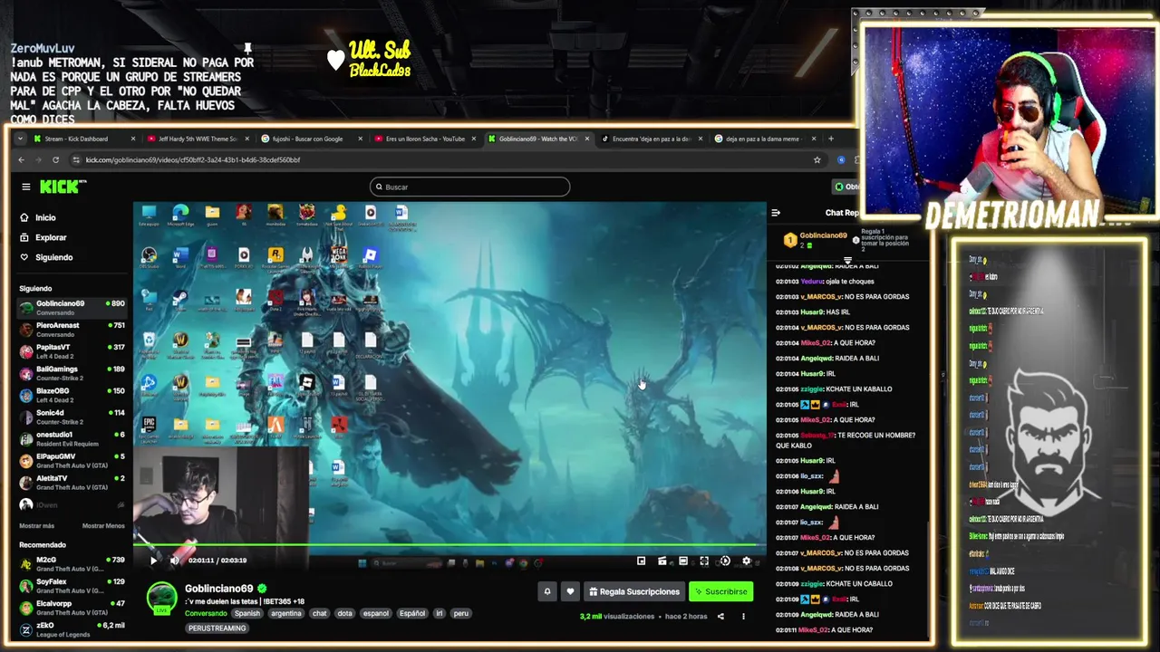Click the Goblinciano69 channel name
This screenshot has width=1160, height=652.
point(219,589)
